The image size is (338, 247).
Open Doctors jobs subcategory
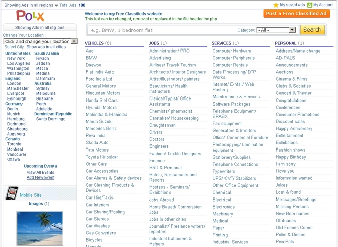point(157,139)
